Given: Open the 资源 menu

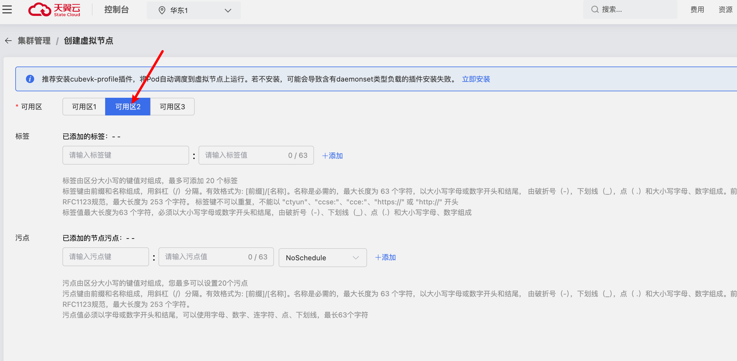Looking at the screenshot, I should pyautogui.click(x=725, y=10).
